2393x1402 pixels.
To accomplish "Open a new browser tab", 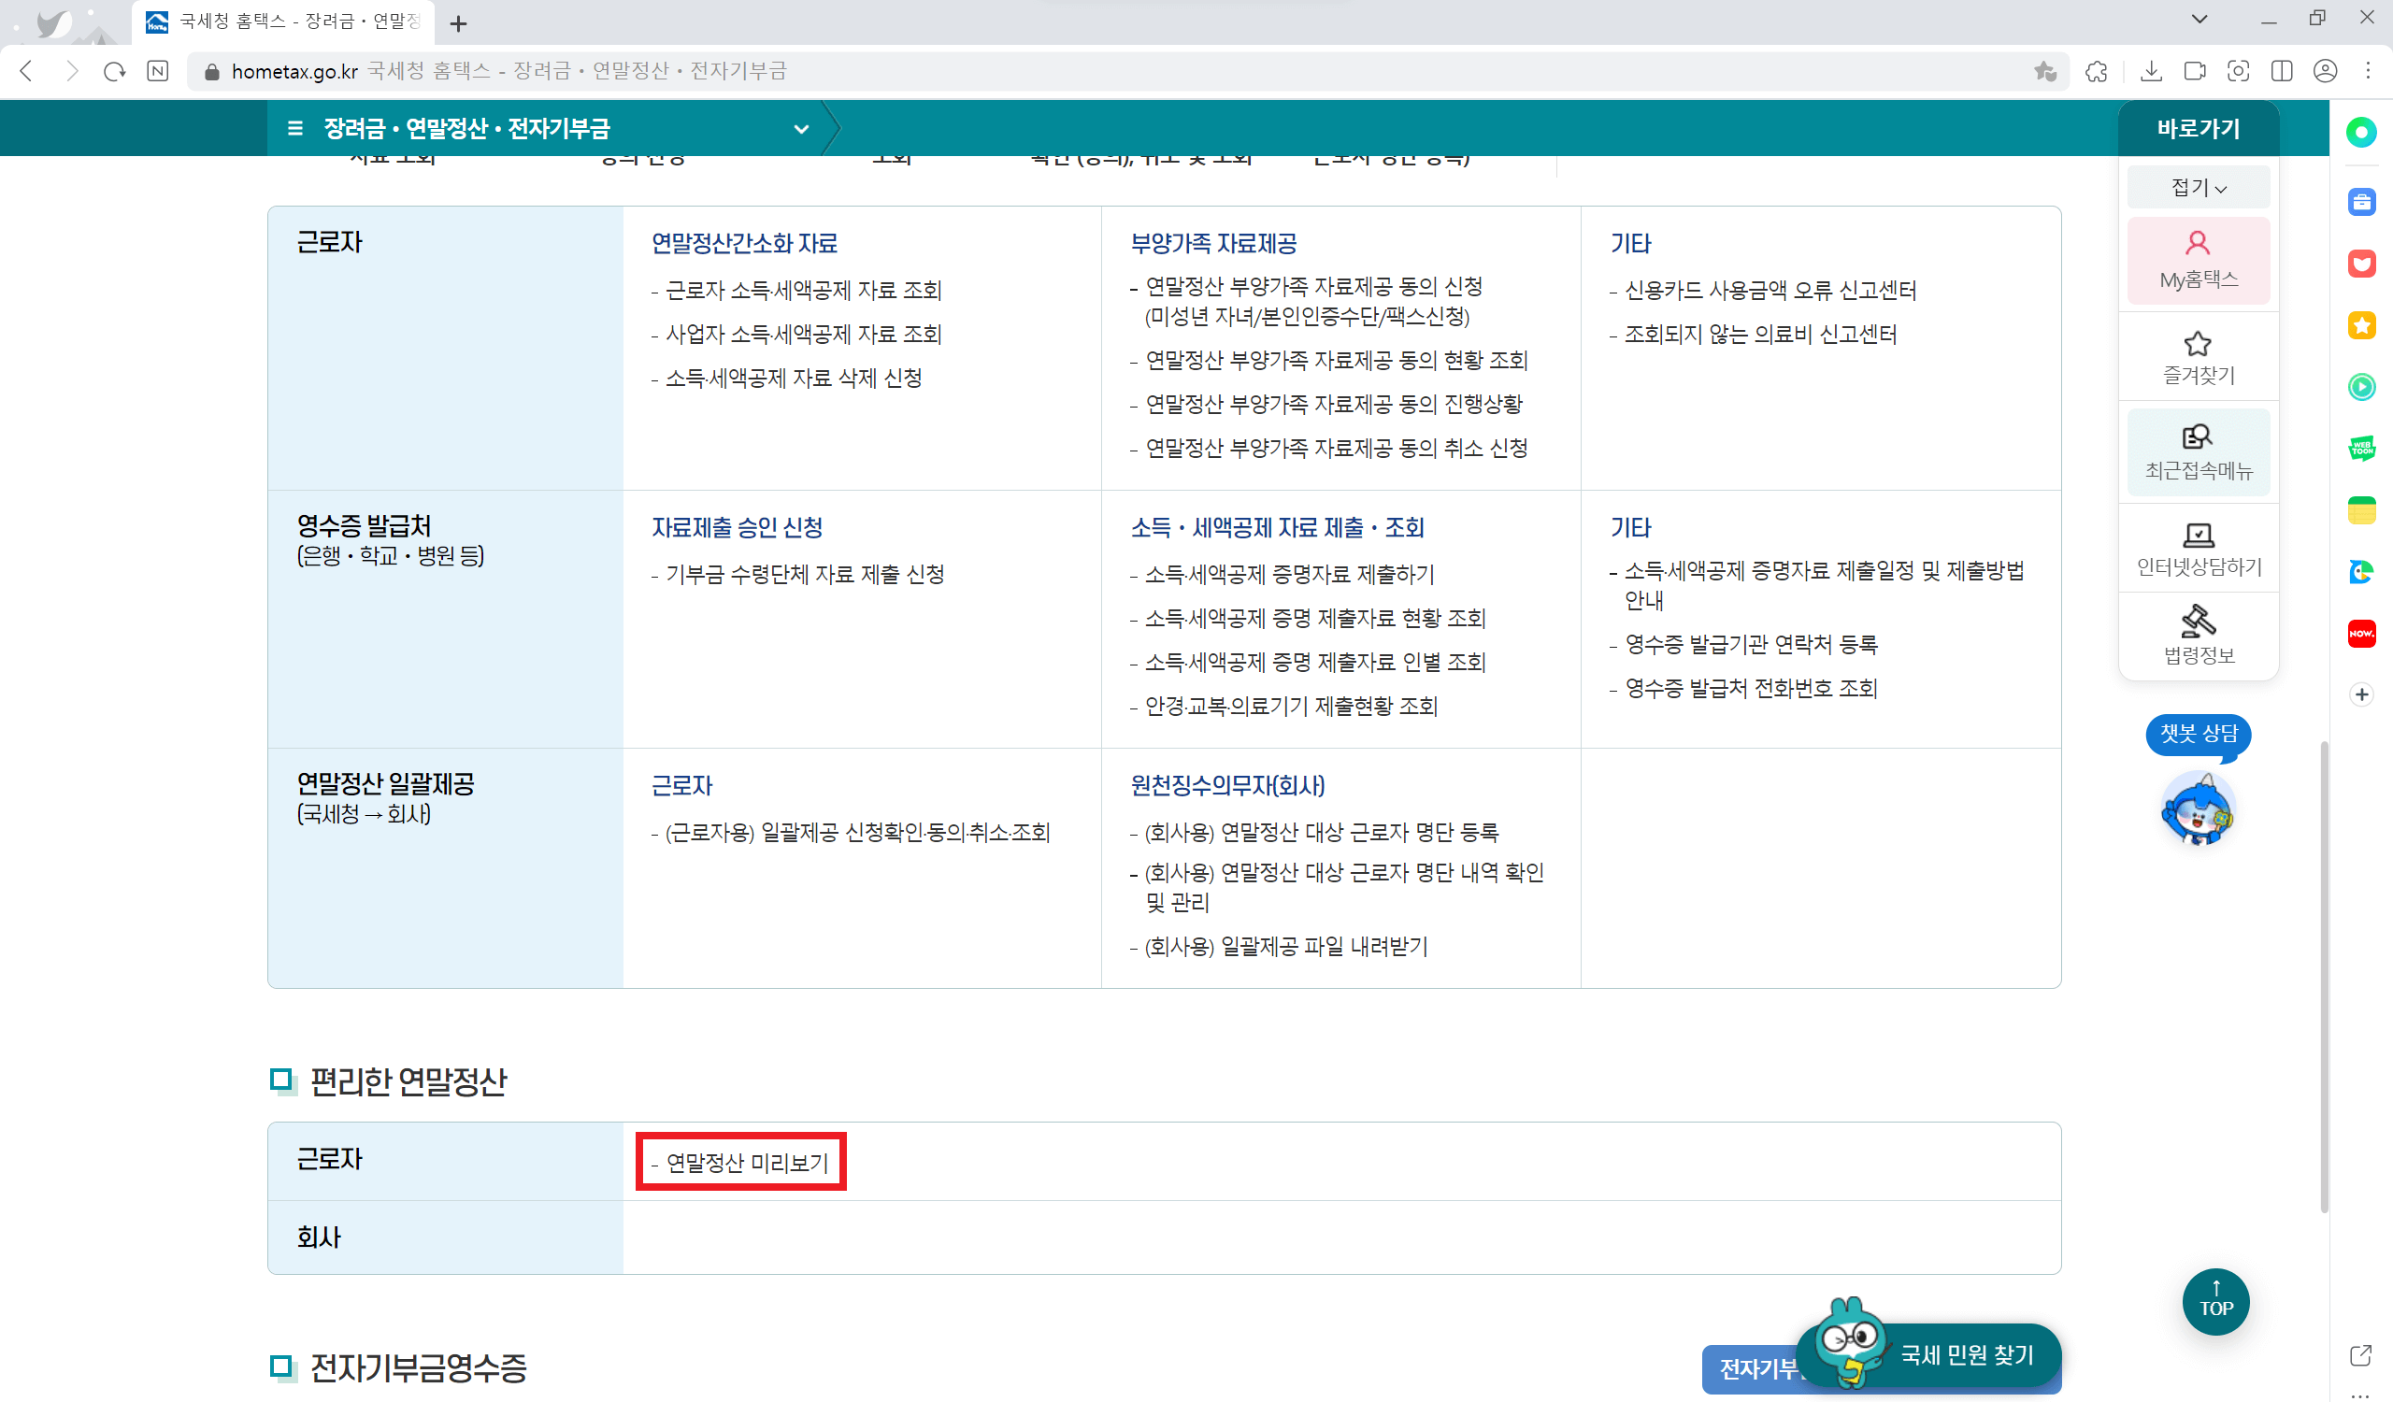I will (459, 23).
